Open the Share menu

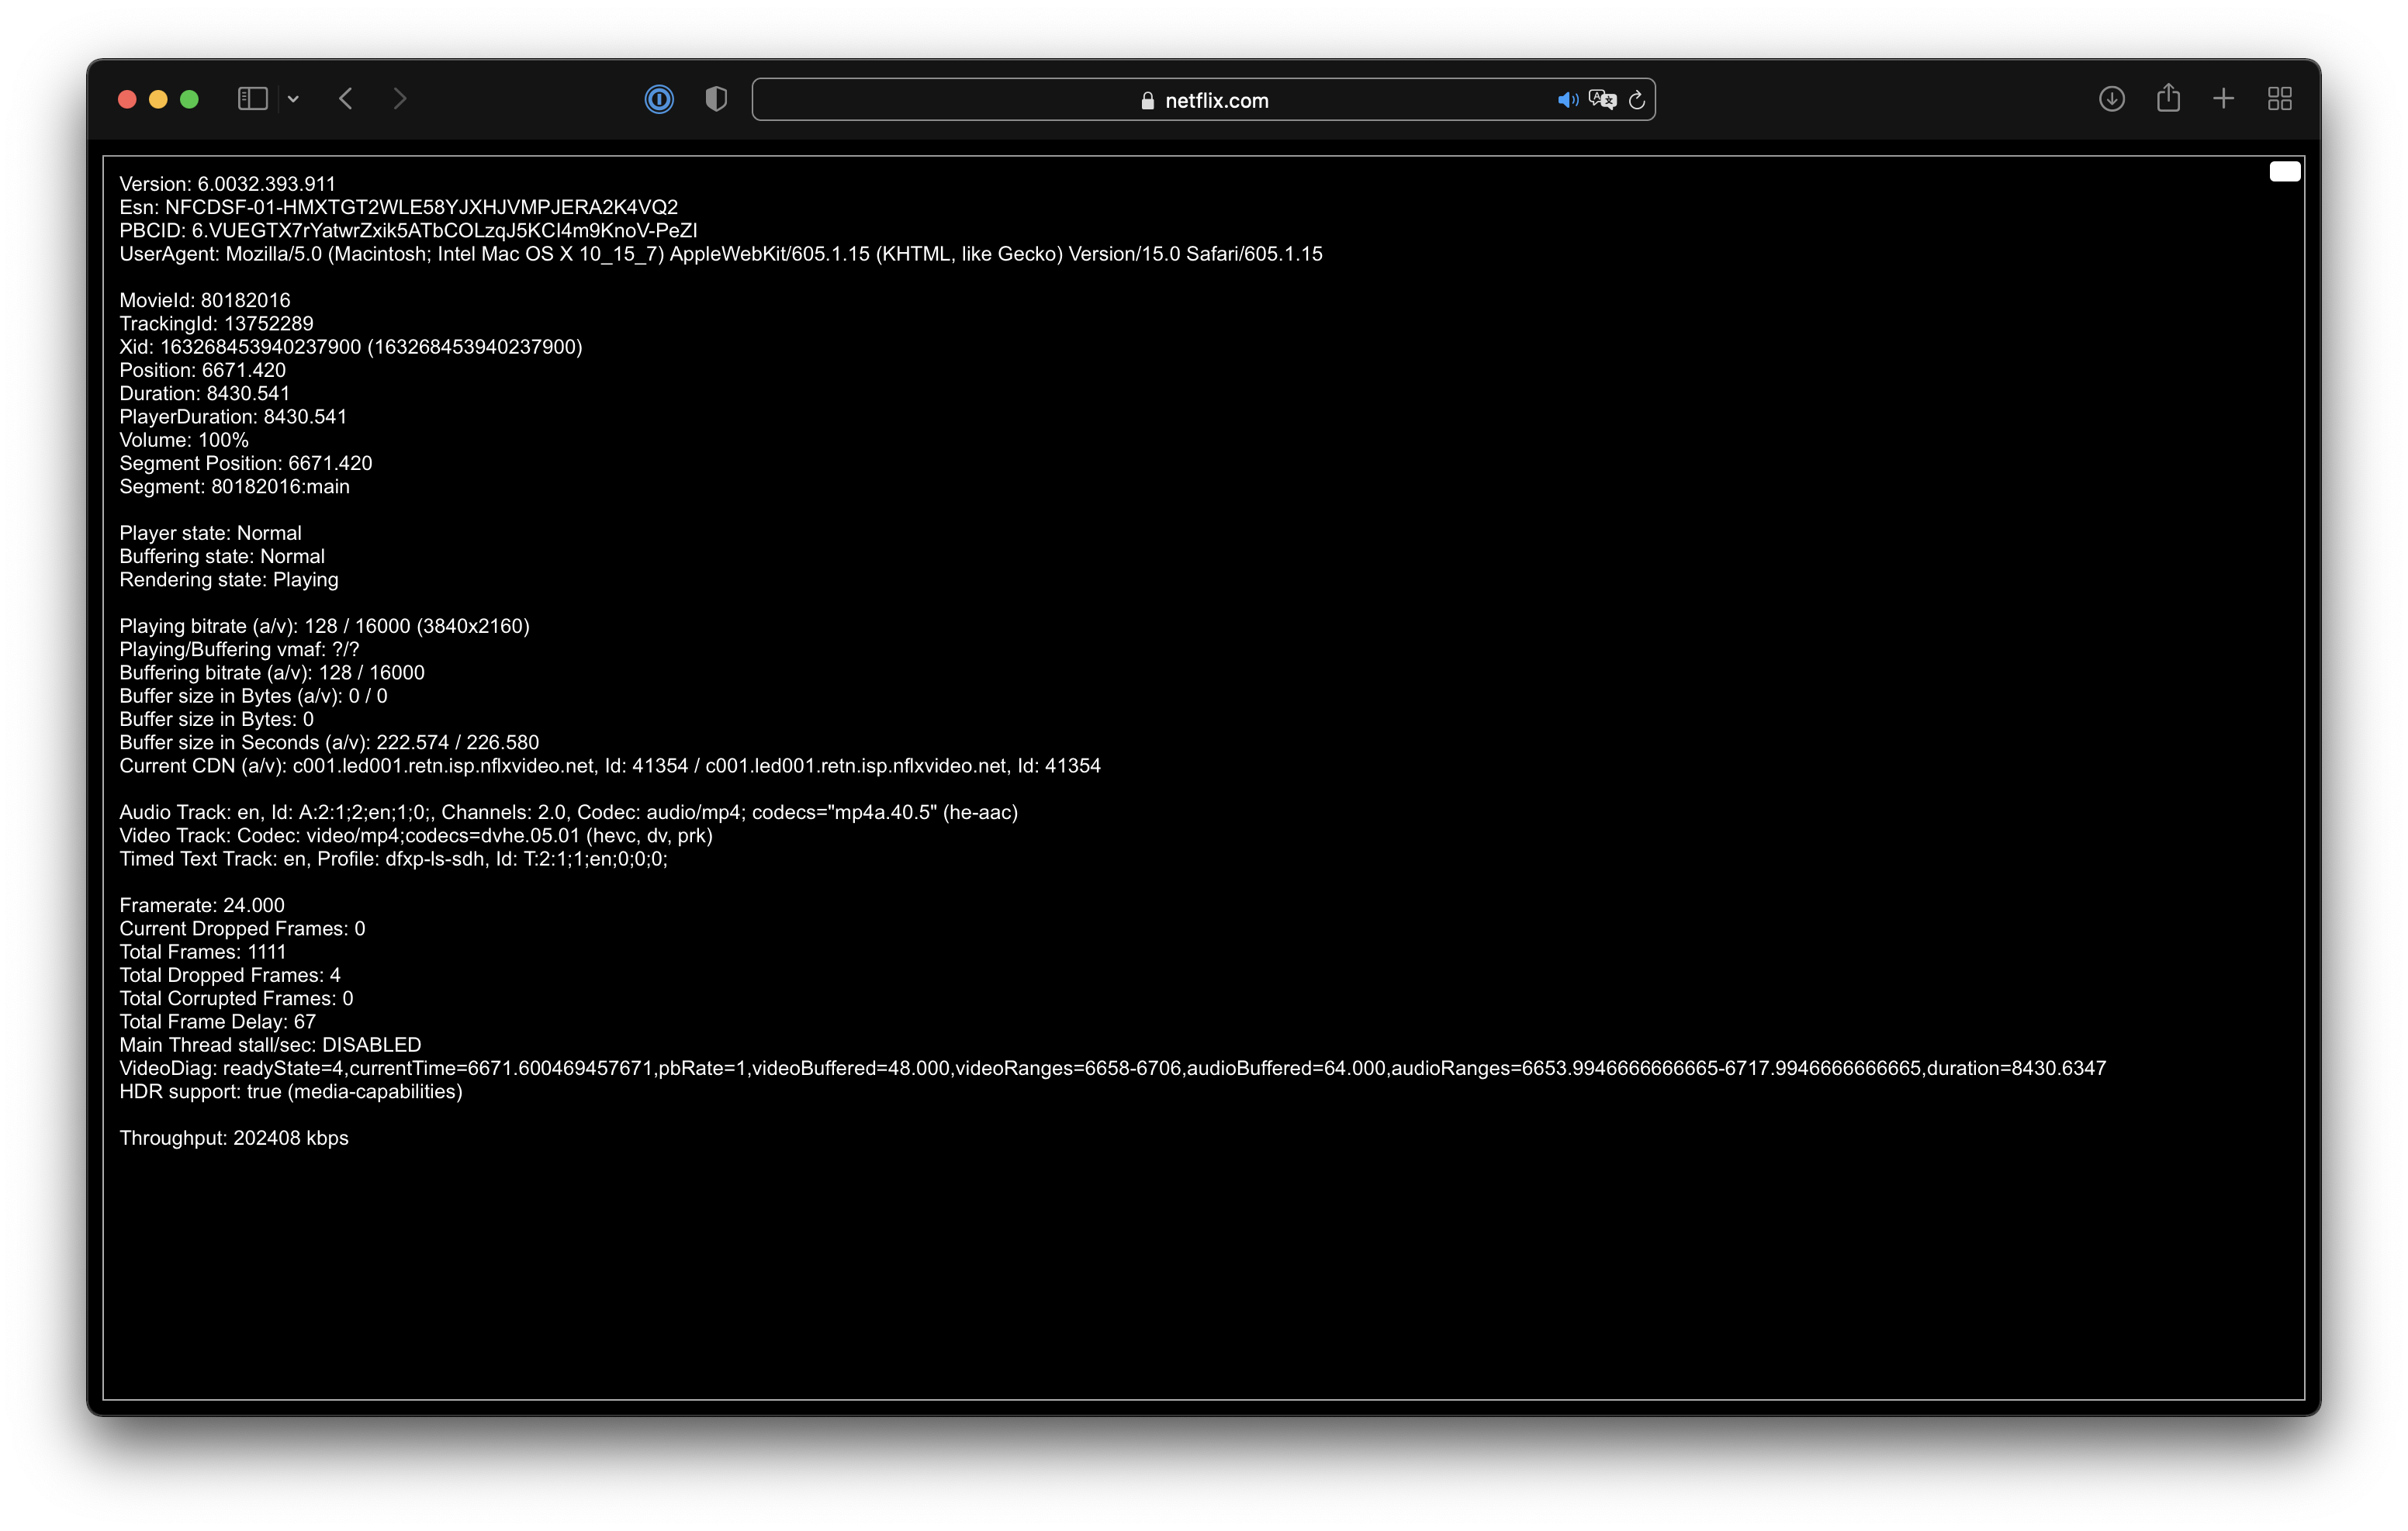pos(2168,98)
